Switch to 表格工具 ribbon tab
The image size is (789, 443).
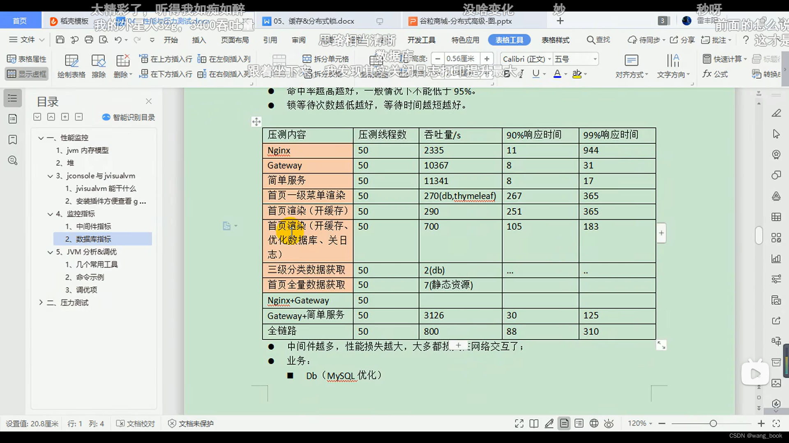[510, 40]
